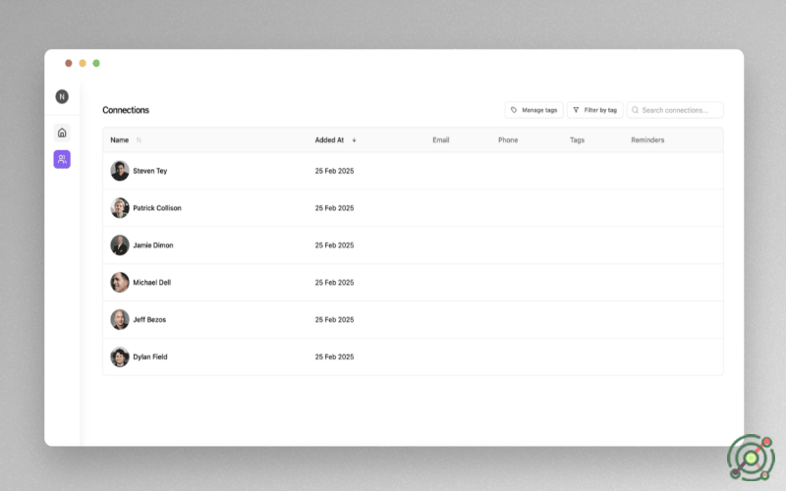Click Steven Tey's profile photo
The height and width of the screenshot is (491, 786).
(x=120, y=171)
